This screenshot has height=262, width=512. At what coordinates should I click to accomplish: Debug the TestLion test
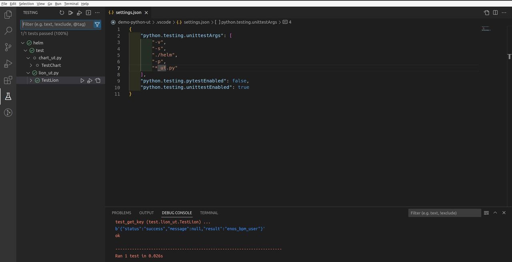90,80
